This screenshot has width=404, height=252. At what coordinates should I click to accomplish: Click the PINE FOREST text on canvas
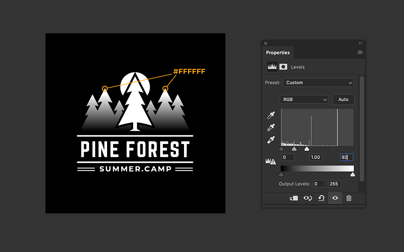[x=135, y=149]
